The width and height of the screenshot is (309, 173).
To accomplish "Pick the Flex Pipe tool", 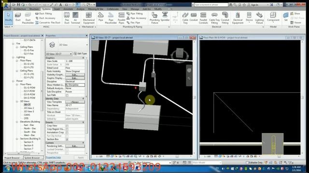I will click(133, 23).
